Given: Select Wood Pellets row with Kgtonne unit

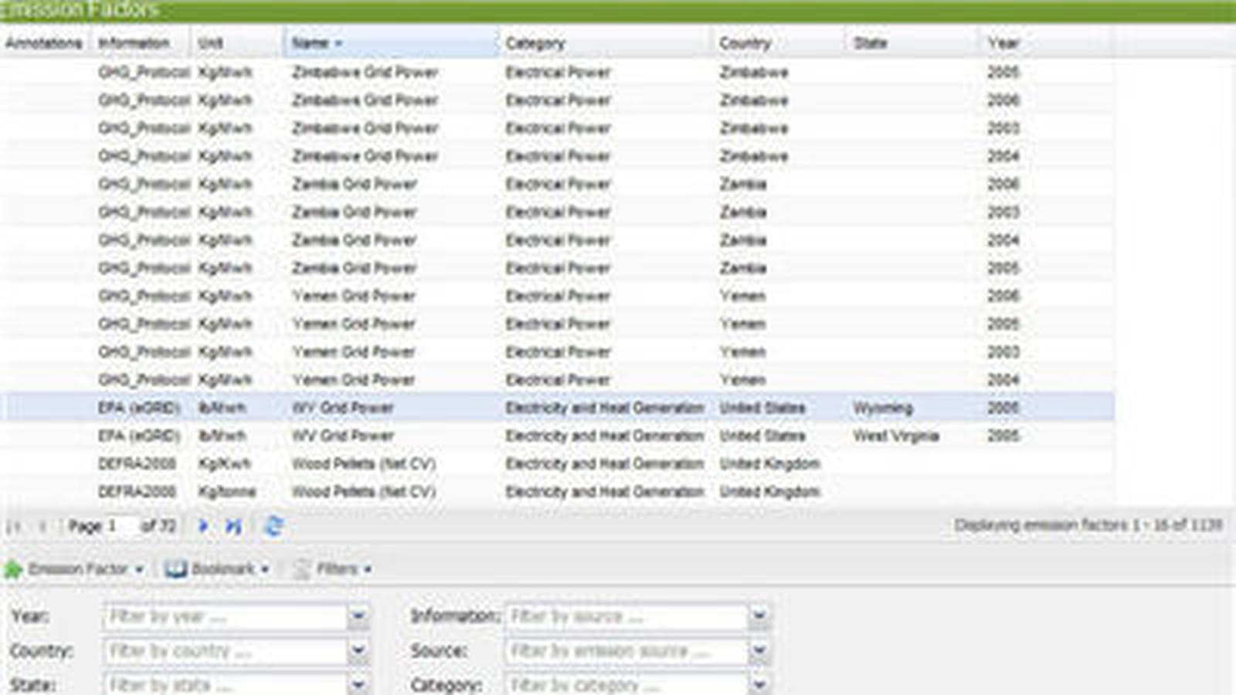Looking at the screenshot, I should pos(556,492).
